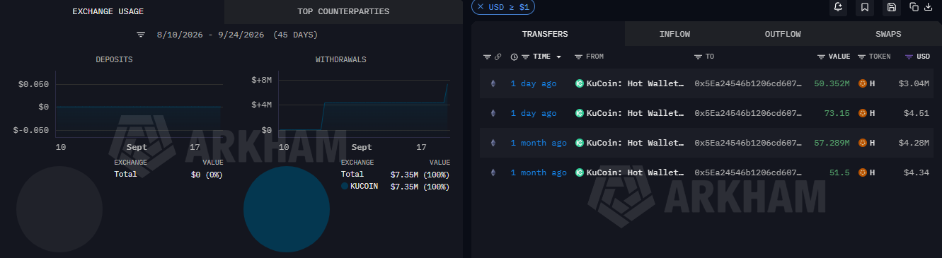Expand the TIME sort dropdown arrow
The height and width of the screenshot is (258, 942).
559,57
